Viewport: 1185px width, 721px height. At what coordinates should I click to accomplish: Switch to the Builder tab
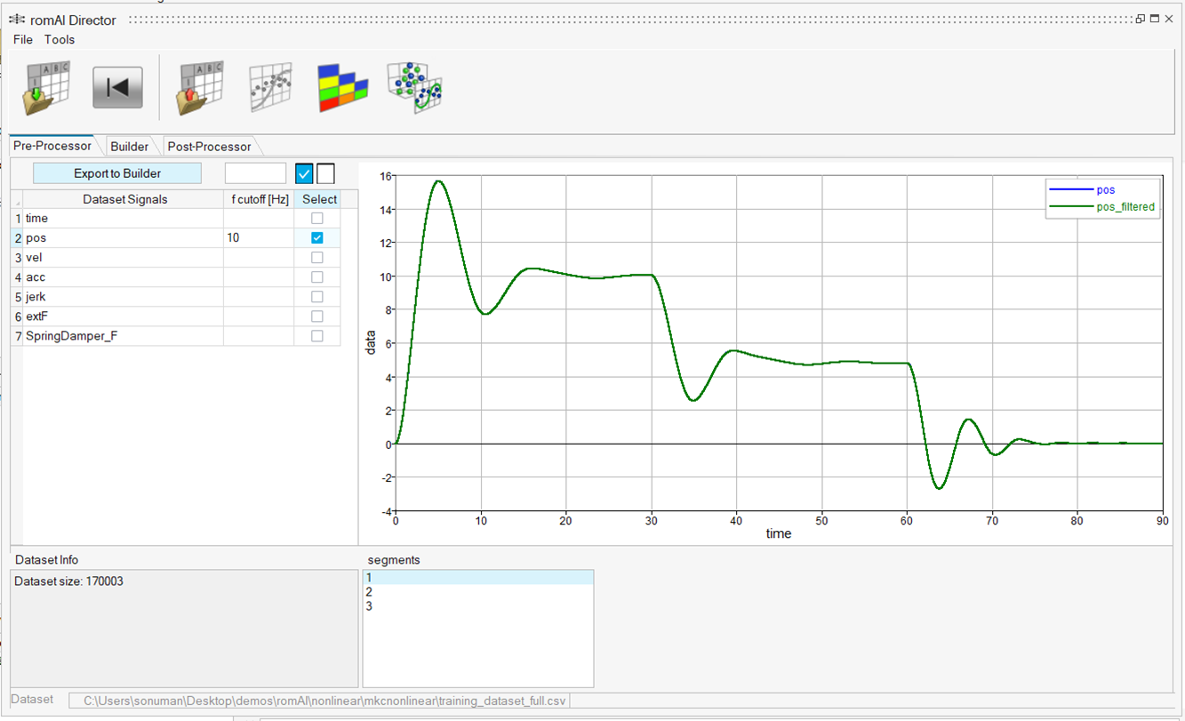point(130,147)
